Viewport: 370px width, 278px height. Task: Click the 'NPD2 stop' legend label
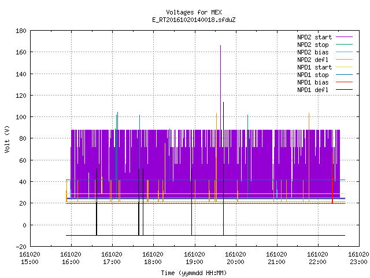tap(313, 45)
